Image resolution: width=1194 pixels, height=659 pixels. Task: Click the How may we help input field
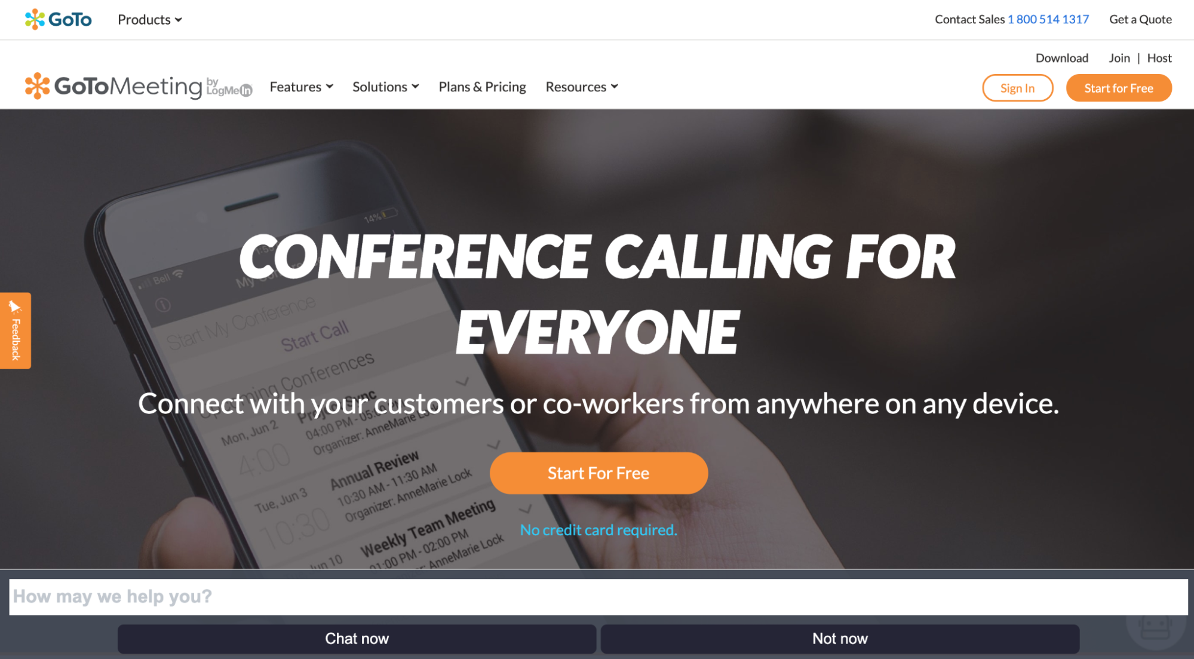click(598, 596)
